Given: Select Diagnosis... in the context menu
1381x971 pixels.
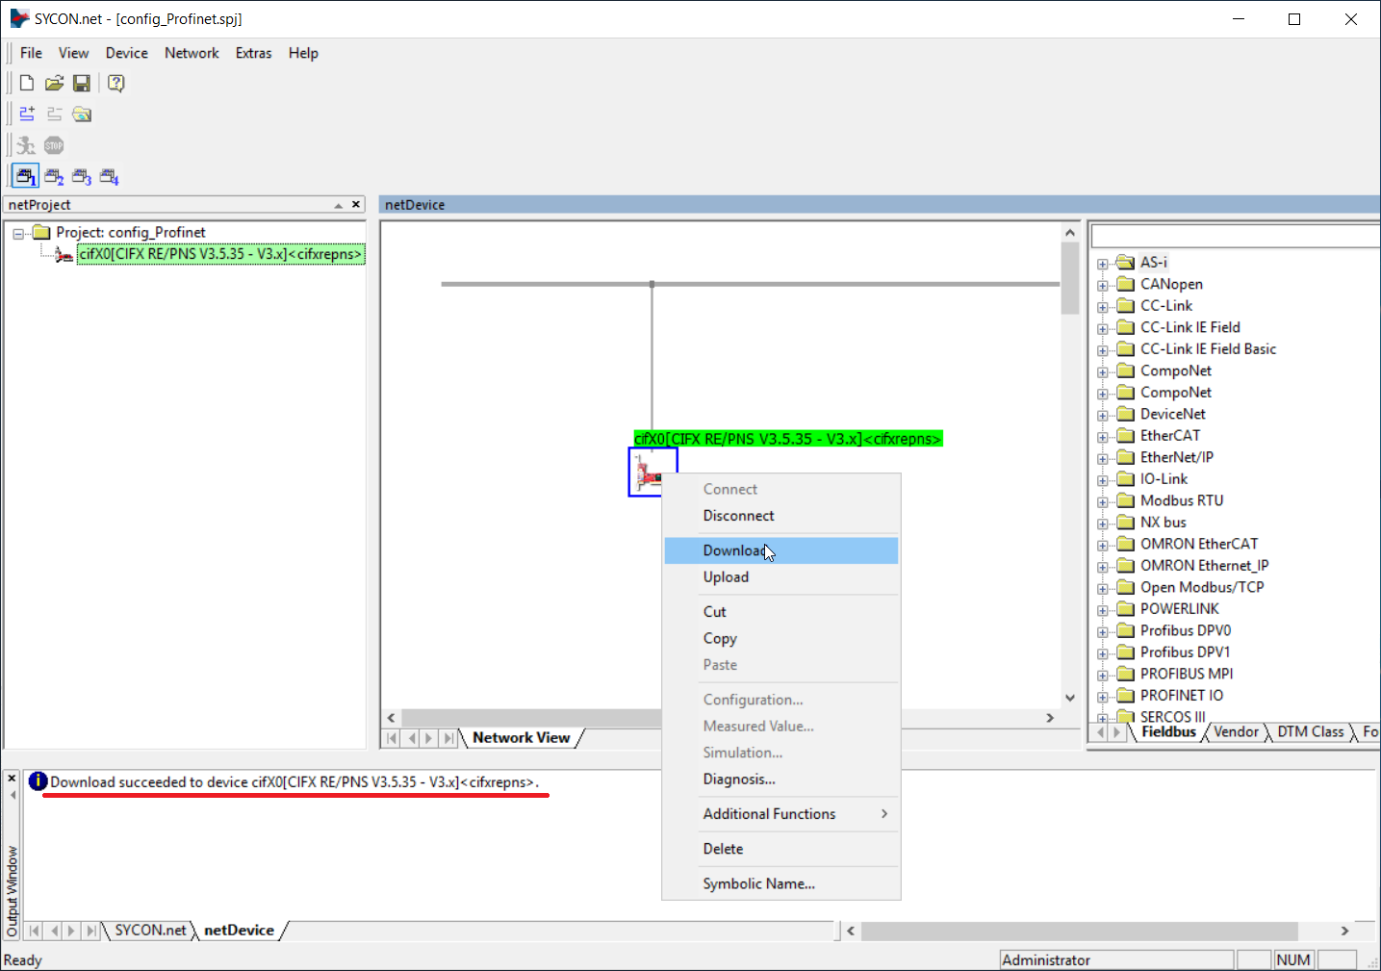Looking at the screenshot, I should pos(739,779).
